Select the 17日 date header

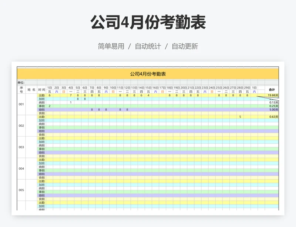point(162,88)
